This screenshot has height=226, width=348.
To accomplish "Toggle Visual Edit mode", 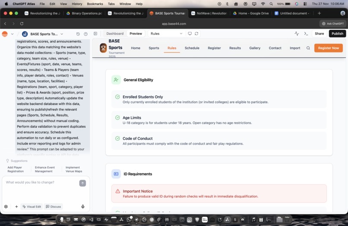I will [32, 207].
